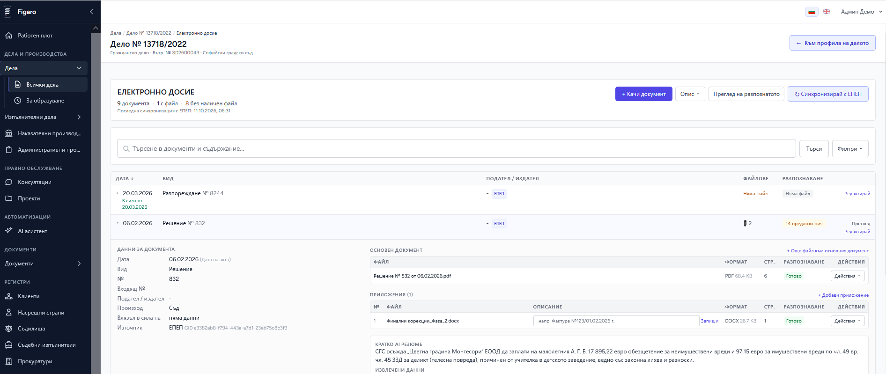
Task: Click the Прокуратури building icon
Action: click(8, 361)
